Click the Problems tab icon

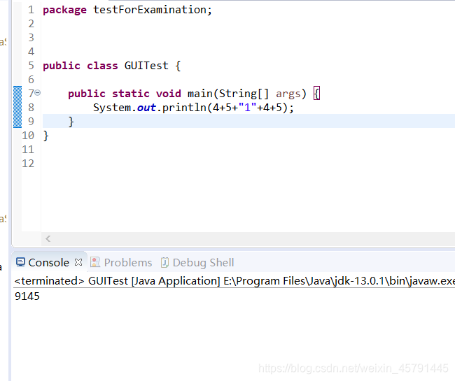(x=95, y=262)
